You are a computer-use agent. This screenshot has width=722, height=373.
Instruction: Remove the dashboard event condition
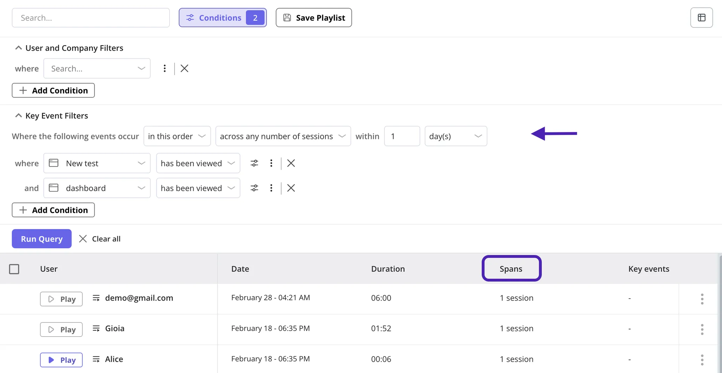pos(291,188)
